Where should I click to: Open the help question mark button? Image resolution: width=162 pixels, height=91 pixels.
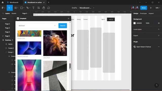click(156, 85)
